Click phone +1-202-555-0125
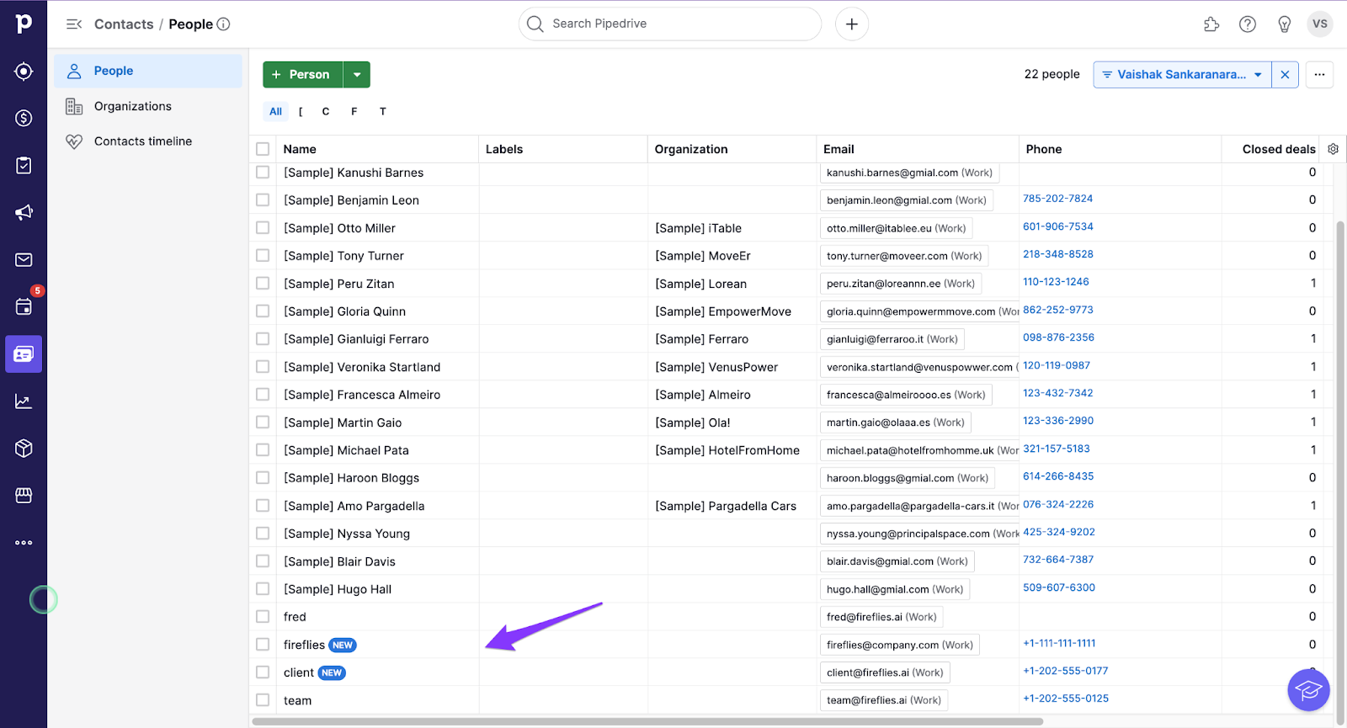 [1066, 699]
